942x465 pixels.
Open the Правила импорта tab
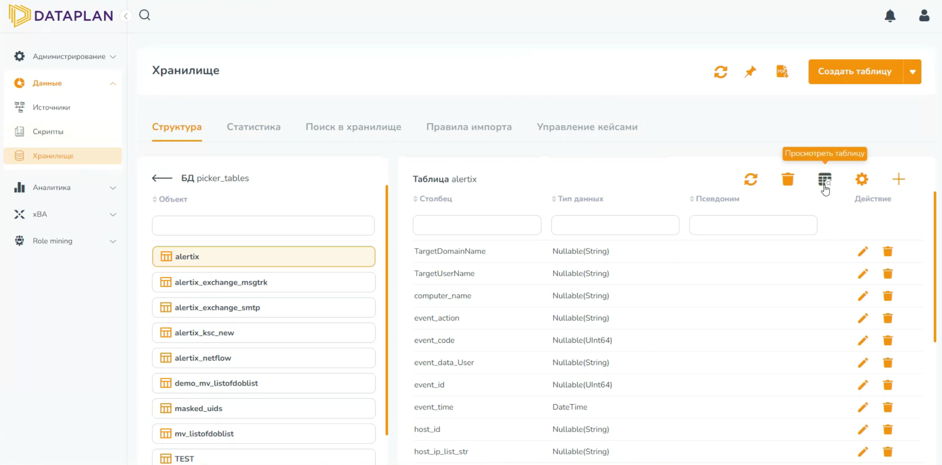(x=469, y=127)
